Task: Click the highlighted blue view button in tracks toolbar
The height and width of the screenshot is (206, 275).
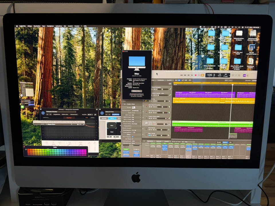Action: (179, 80)
